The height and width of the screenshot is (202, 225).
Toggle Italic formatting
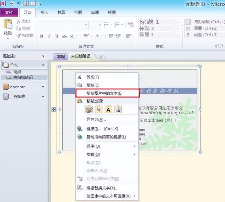tap(49, 36)
